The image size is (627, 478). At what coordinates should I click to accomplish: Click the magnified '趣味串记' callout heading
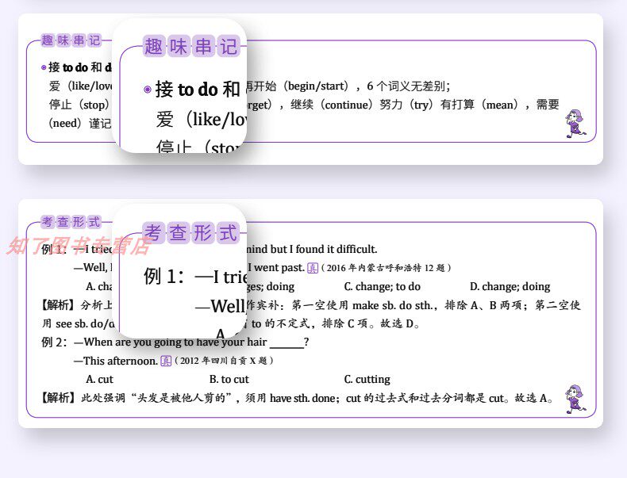coord(191,46)
